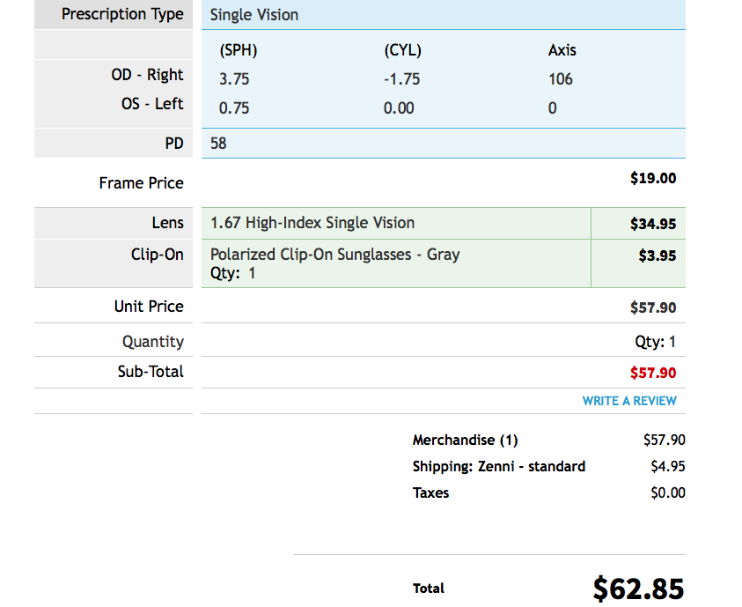Viewport: 742px width, 607px height.
Task: Select the 1.67 High-Index Single Vision lens text
Action: pos(312,223)
